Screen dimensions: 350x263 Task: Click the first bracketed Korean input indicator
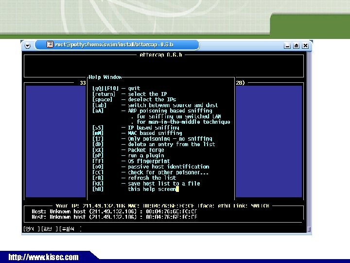[32, 229]
